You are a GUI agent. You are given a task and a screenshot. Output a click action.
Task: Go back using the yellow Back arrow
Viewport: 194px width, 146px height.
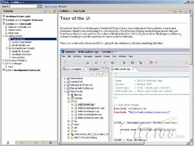click(165, 11)
